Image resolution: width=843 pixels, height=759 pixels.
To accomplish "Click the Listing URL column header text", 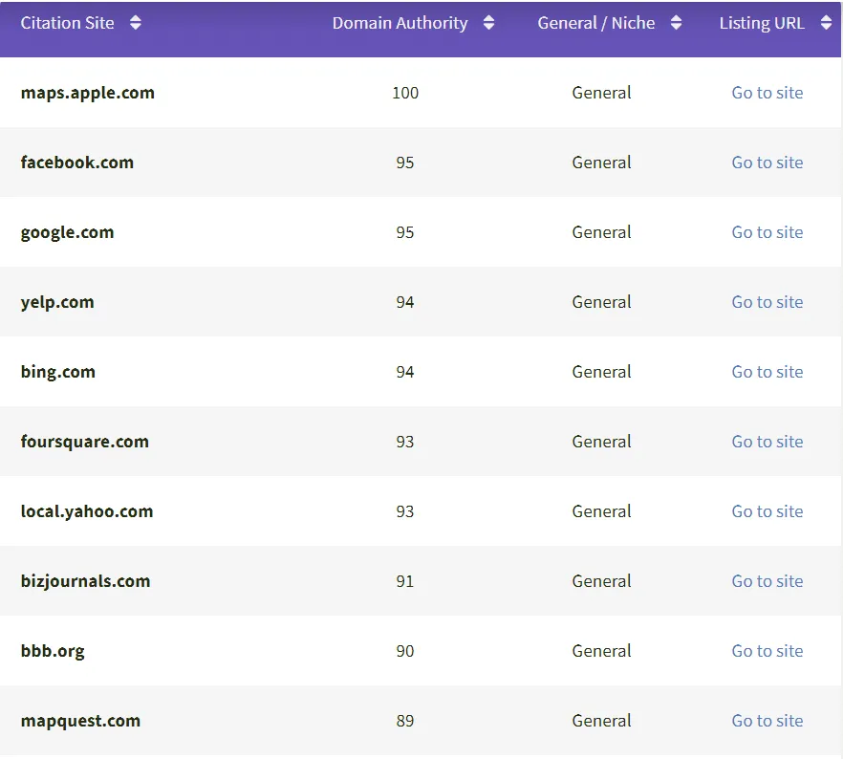I will [762, 23].
